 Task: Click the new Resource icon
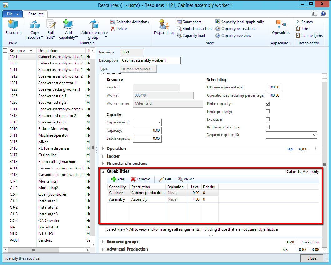point(13,25)
